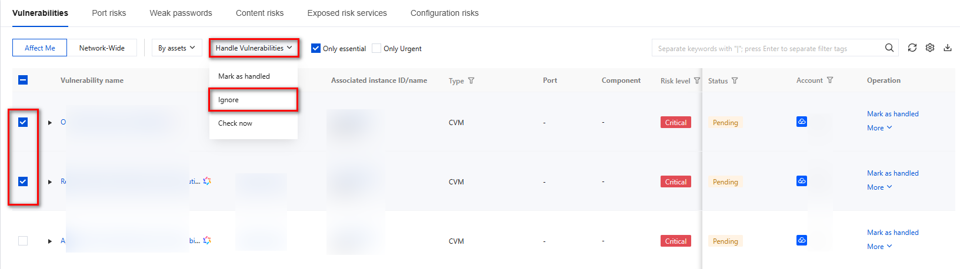Click the Network-Wide button
Image resolution: width=960 pixels, height=269 pixels.
[x=102, y=48]
